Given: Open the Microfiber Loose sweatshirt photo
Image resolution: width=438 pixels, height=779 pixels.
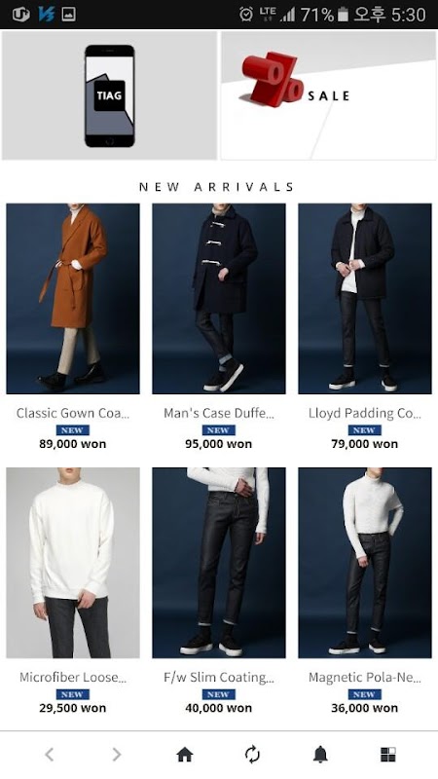Looking at the screenshot, I should pyautogui.click(x=73, y=563).
